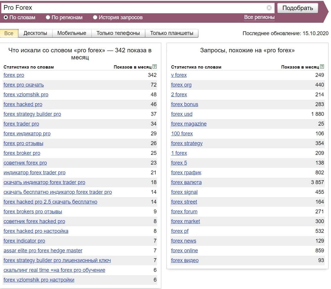
Task: Open the 'forex видео' similar query
Action: [x=185, y=260]
